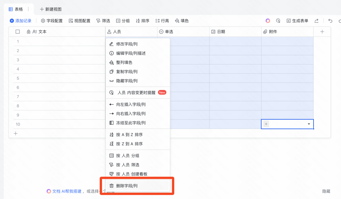Click the 文档 AI帮我搭建 link

coord(67,191)
